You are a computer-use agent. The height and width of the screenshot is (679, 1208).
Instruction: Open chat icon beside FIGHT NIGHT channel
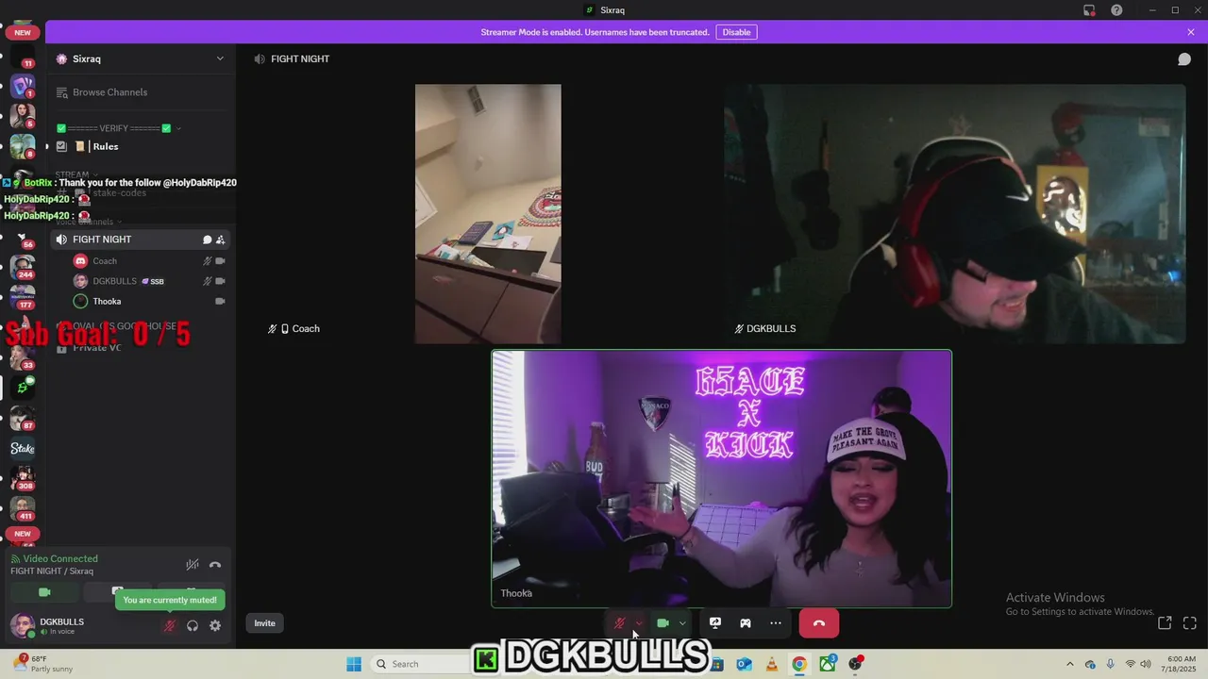tap(207, 240)
